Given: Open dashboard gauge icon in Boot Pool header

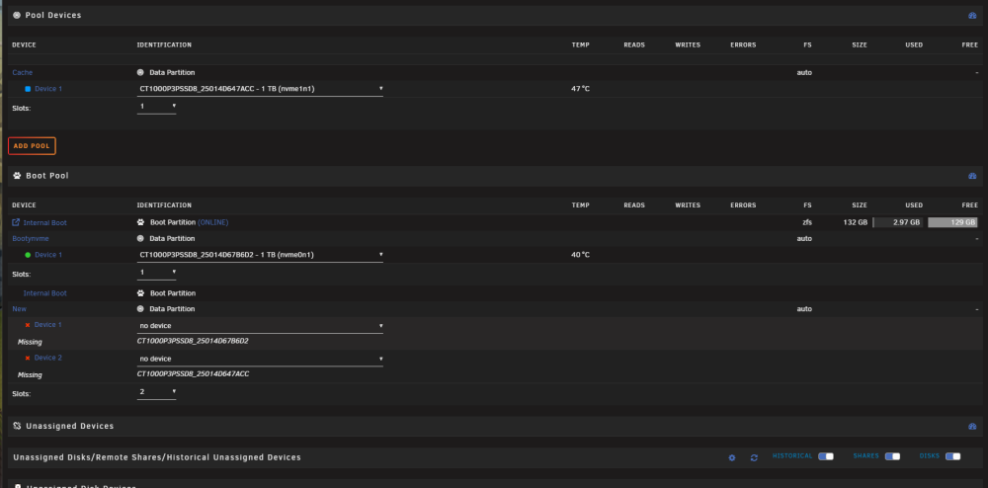Looking at the screenshot, I should click(972, 176).
